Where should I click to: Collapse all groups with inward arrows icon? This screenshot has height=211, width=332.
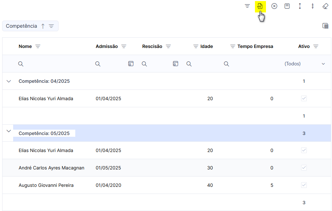tap(312, 6)
